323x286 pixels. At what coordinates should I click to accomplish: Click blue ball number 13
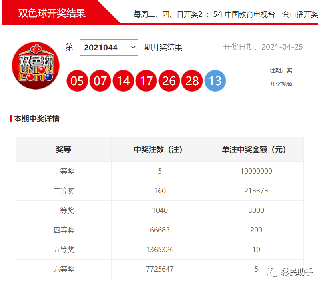click(215, 81)
